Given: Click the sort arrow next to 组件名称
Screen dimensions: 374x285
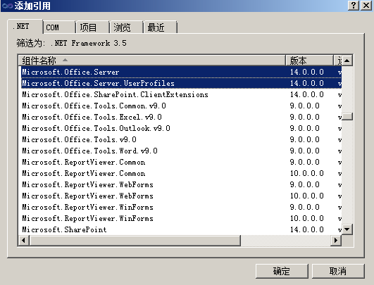Looking at the screenshot, I should click(65, 60).
